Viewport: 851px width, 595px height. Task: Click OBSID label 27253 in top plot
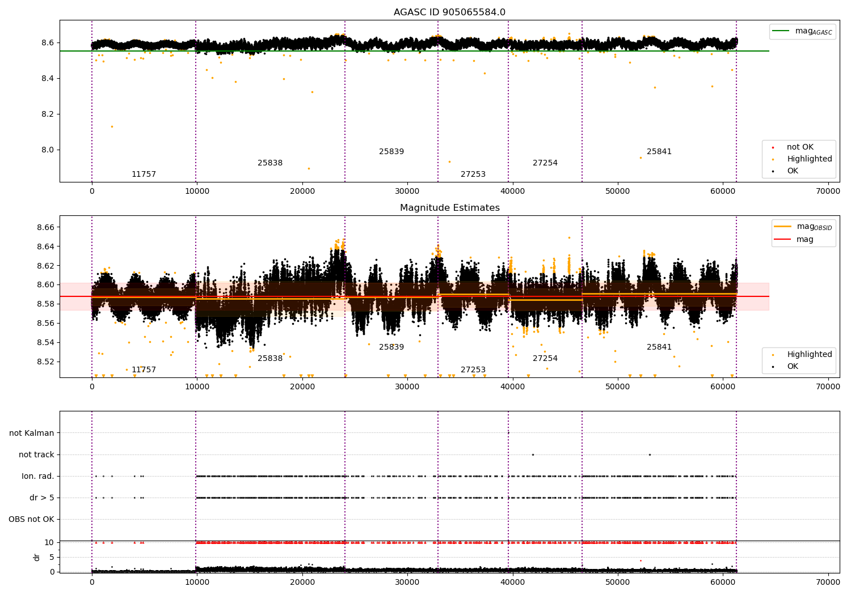point(473,175)
